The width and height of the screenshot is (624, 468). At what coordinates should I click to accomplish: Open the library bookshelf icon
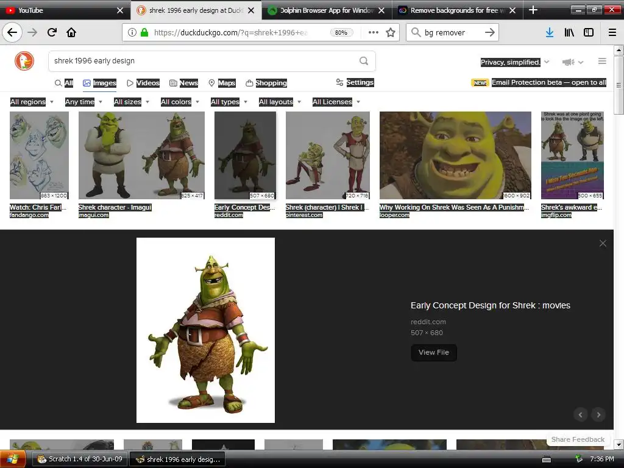pos(569,32)
